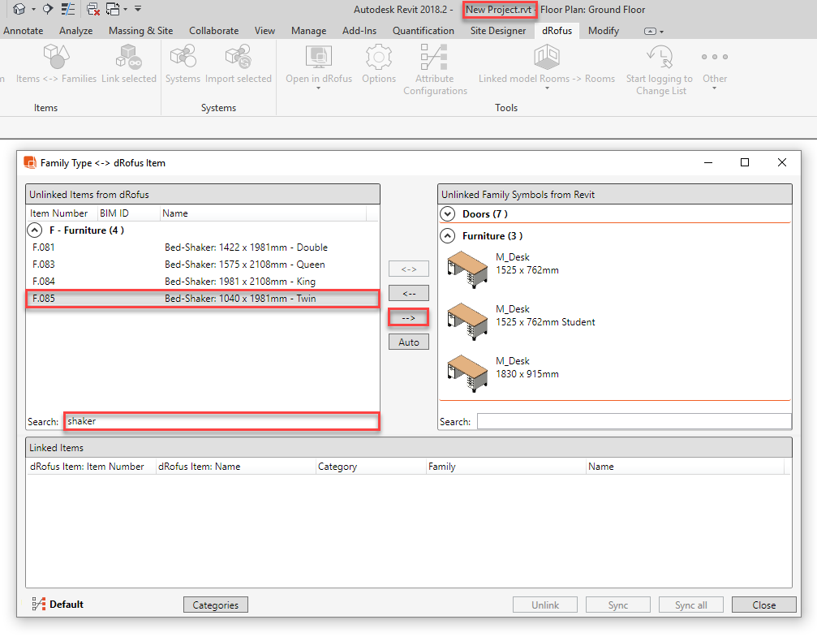Collapse the Doors (7) group
This screenshot has height=637, width=817.
click(447, 213)
